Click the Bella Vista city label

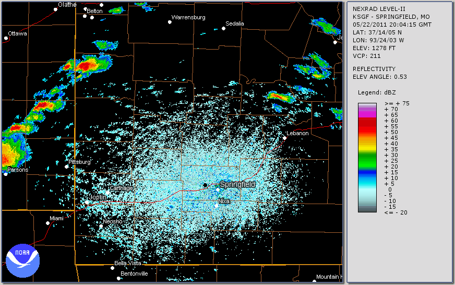pyautogui.click(x=128, y=264)
